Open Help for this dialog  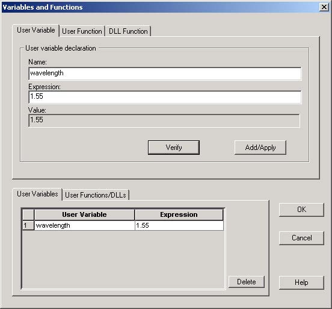(x=301, y=282)
